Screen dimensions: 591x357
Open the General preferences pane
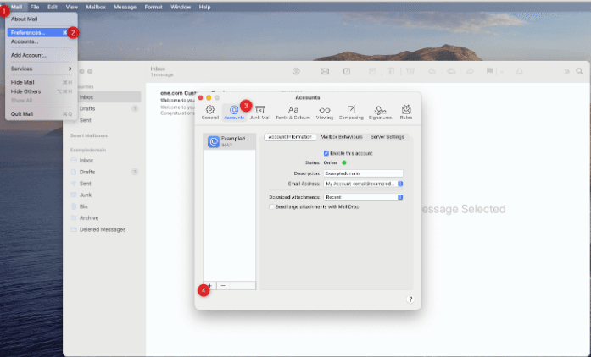click(210, 112)
